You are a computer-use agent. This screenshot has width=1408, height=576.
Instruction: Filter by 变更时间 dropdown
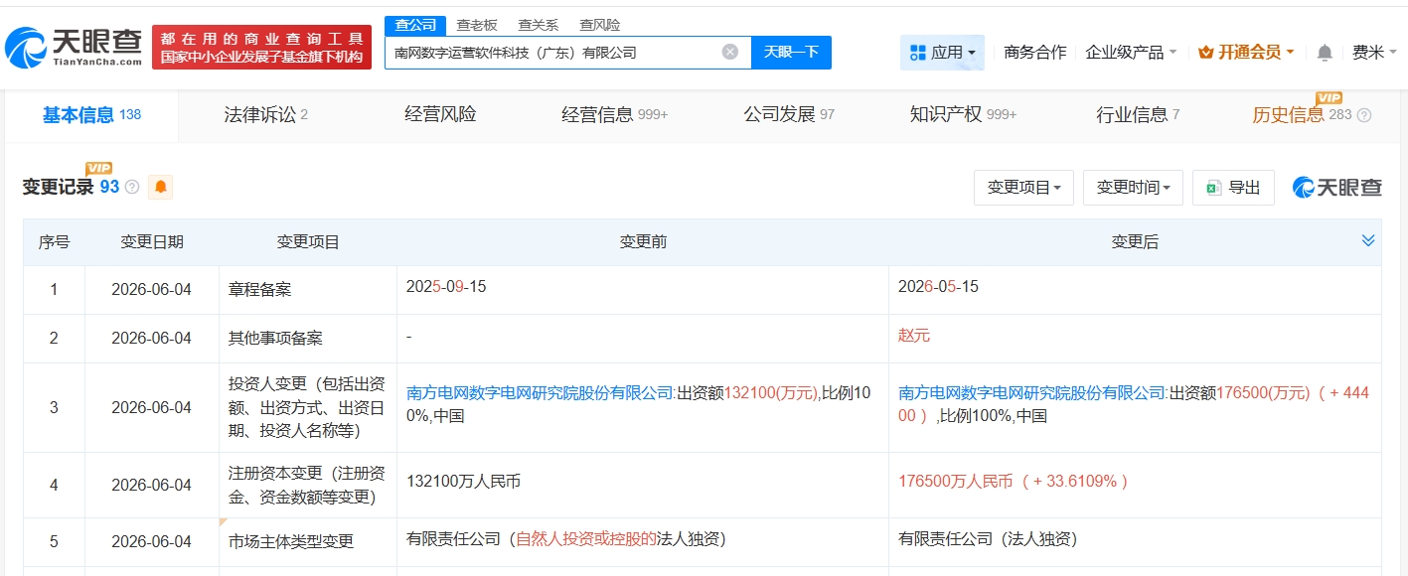pyautogui.click(x=1133, y=187)
